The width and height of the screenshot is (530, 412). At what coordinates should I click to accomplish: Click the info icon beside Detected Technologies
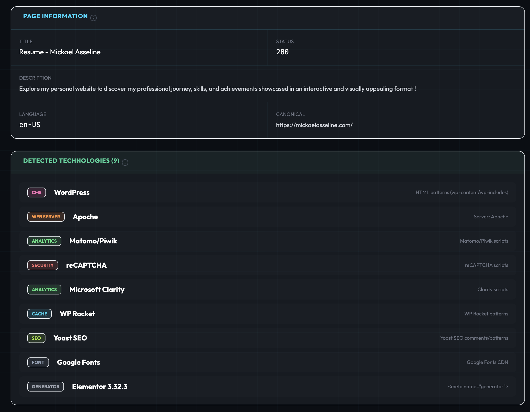click(125, 163)
